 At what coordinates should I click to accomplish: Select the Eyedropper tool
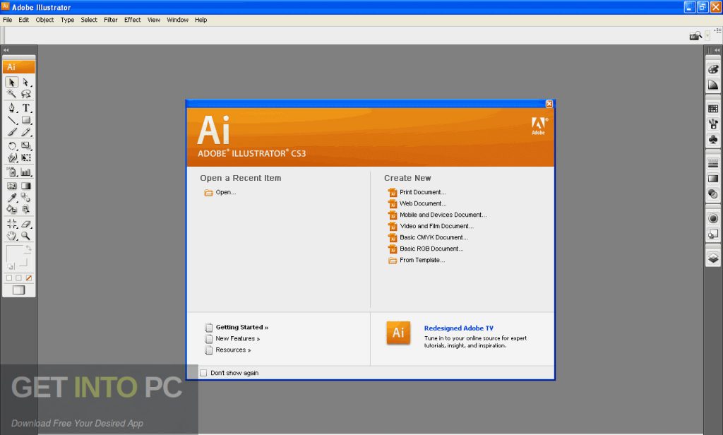[11, 198]
